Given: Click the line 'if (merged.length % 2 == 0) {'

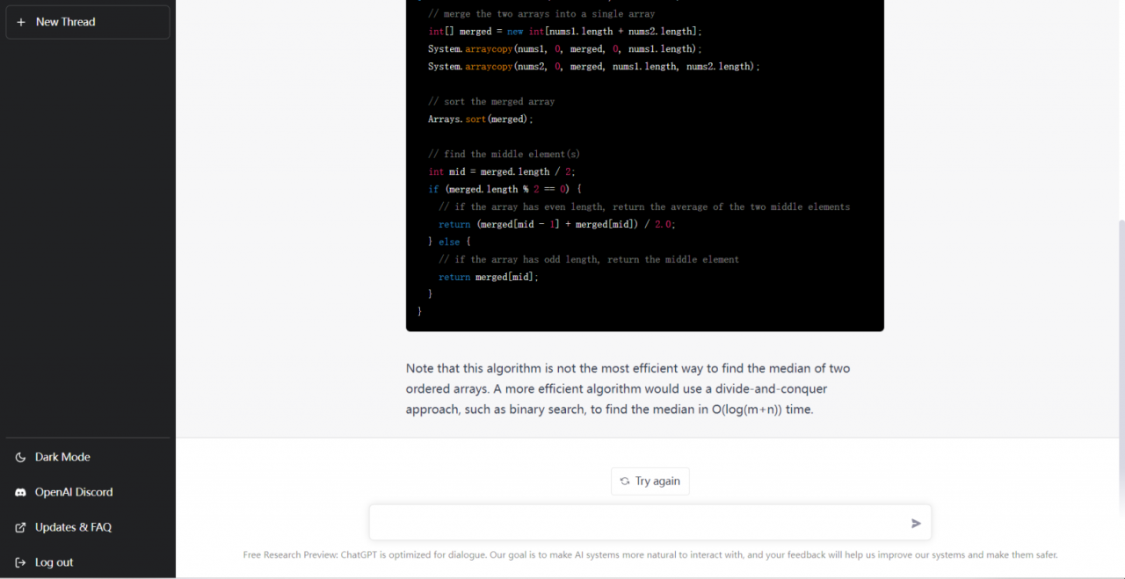Looking at the screenshot, I should (x=505, y=189).
